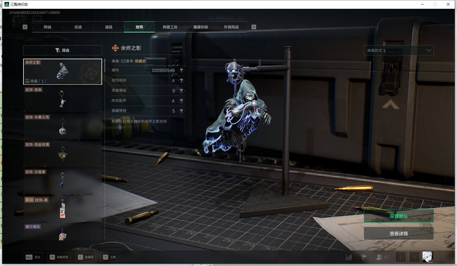Viewport: 457px width, 266px height.
Task: Click the charm list scrollbar
Action: [x=105, y=66]
